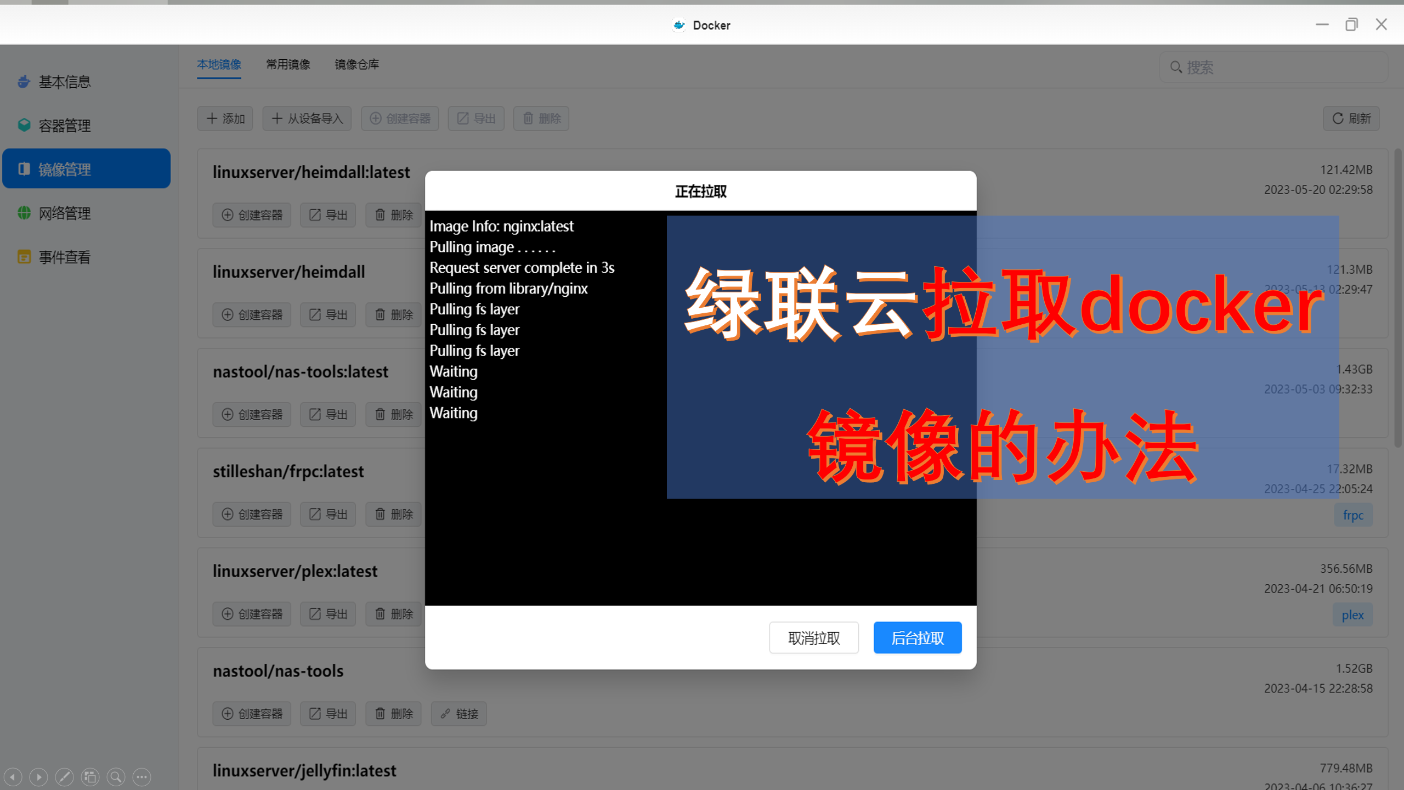Click the 356.56MB size value
The height and width of the screenshot is (790, 1404).
1346,569
